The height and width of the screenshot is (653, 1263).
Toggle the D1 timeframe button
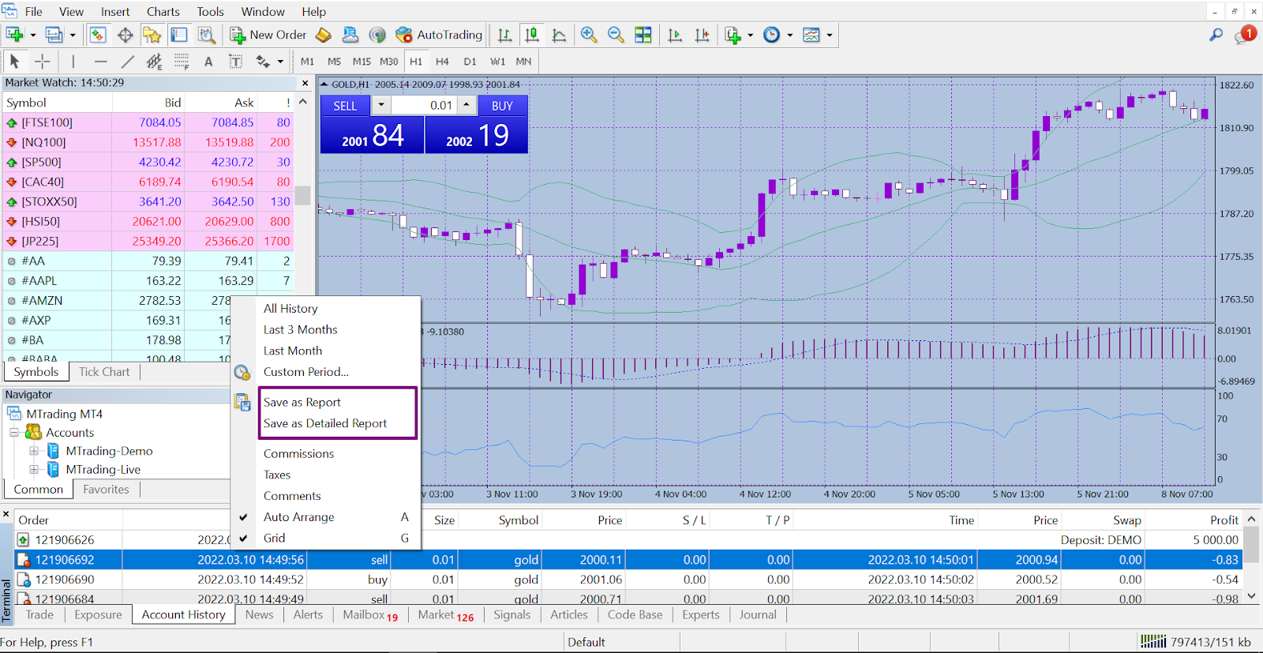click(x=470, y=61)
